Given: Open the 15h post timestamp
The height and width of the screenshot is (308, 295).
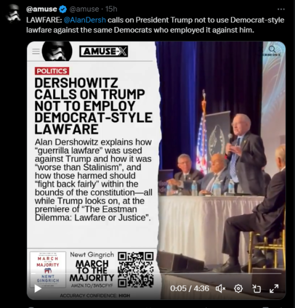Looking at the screenshot, I should [x=111, y=9].
